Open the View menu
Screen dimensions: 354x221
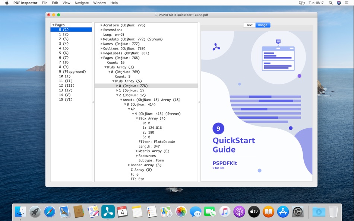tap(66, 3)
